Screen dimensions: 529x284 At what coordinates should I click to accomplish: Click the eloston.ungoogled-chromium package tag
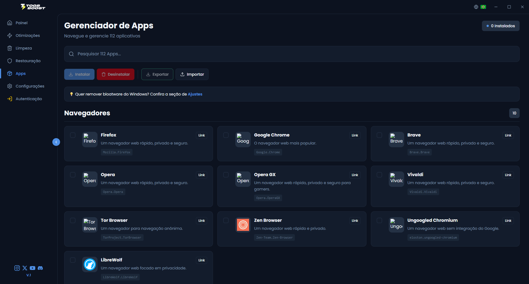pos(433,237)
